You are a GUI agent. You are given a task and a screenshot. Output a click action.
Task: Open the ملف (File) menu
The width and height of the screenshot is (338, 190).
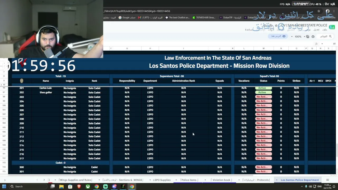click(324, 30)
